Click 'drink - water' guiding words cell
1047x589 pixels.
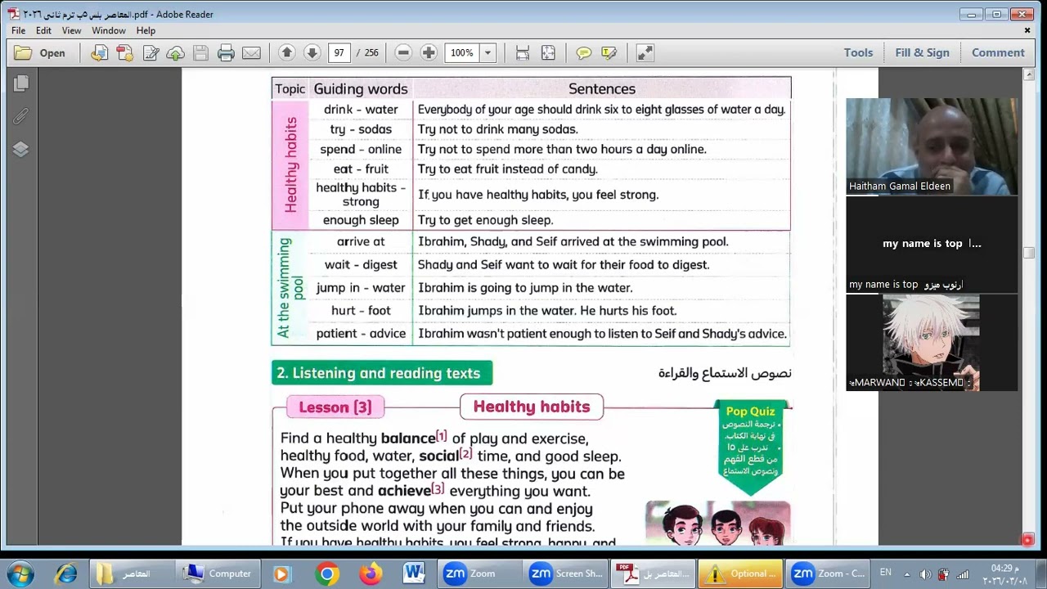click(361, 110)
